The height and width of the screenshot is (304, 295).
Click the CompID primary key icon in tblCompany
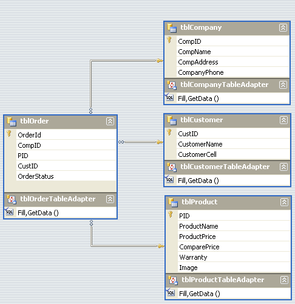point(169,40)
